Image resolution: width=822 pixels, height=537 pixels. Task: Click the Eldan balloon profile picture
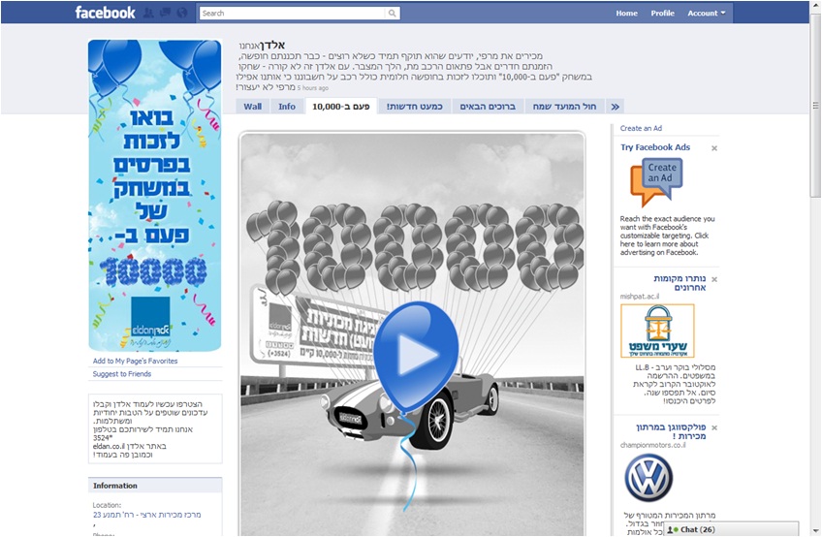pyautogui.click(x=154, y=195)
